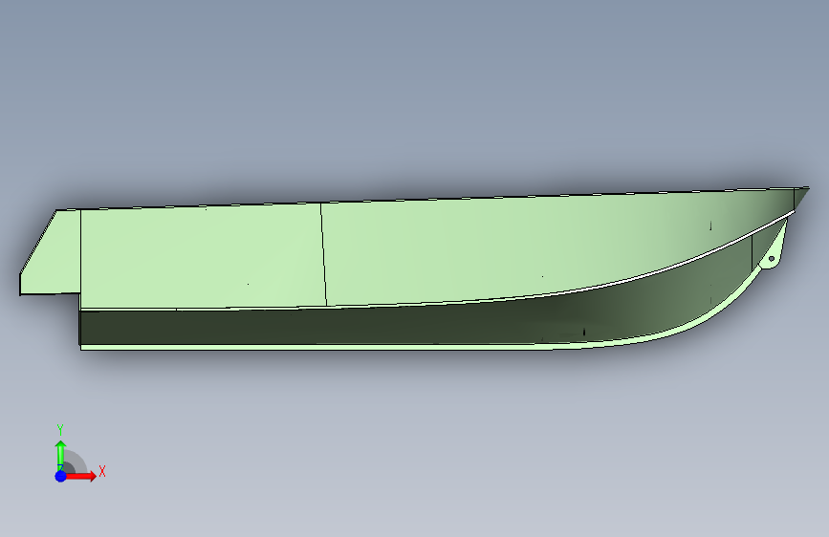Click the red X axis arrow
This screenshot has height=537, width=829.
click(79, 476)
